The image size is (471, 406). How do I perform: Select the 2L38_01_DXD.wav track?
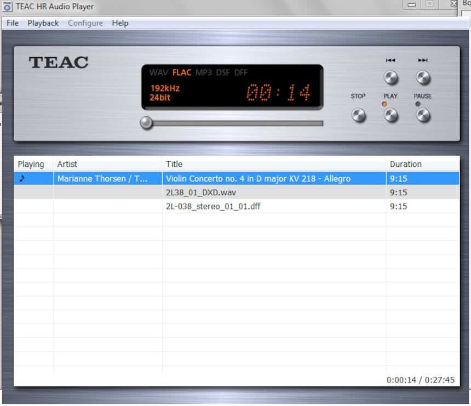(x=237, y=193)
